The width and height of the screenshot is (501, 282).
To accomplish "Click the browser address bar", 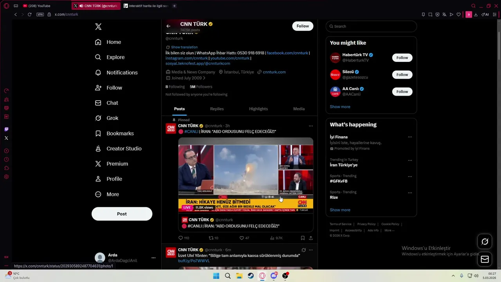I will point(235,14).
